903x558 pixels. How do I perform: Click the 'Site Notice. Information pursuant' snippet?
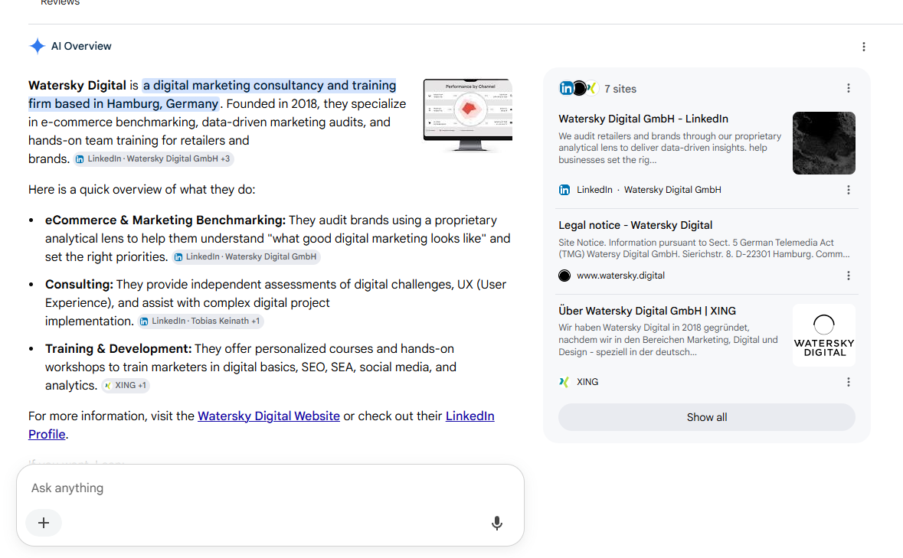tap(704, 249)
